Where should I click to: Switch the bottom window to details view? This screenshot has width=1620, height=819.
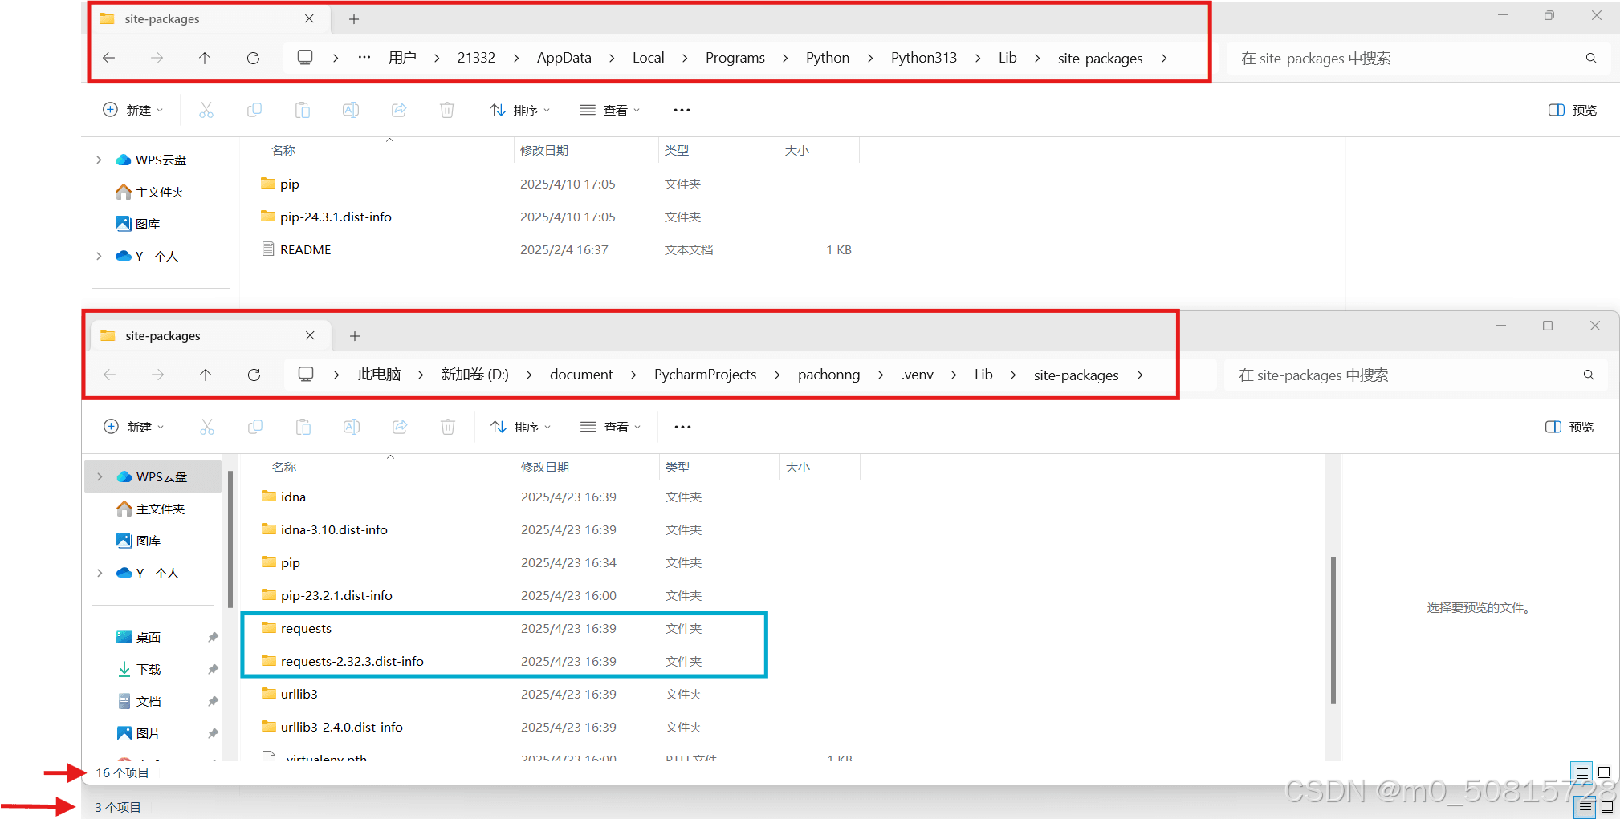(1581, 772)
